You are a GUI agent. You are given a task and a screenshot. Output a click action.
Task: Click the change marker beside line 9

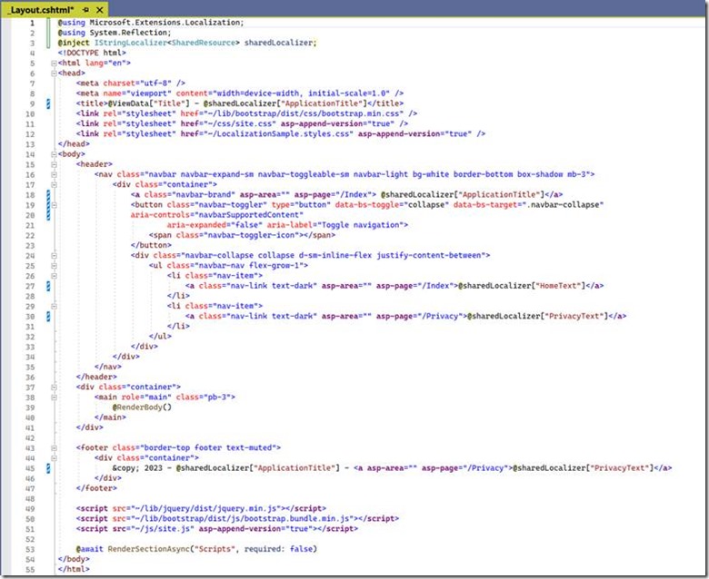pyautogui.click(x=48, y=103)
